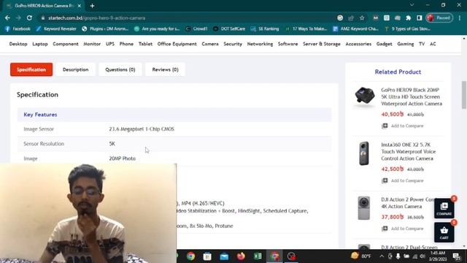Open DJI Action 2 Power Combo link
This screenshot has height=263, width=467.
(x=407, y=203)
